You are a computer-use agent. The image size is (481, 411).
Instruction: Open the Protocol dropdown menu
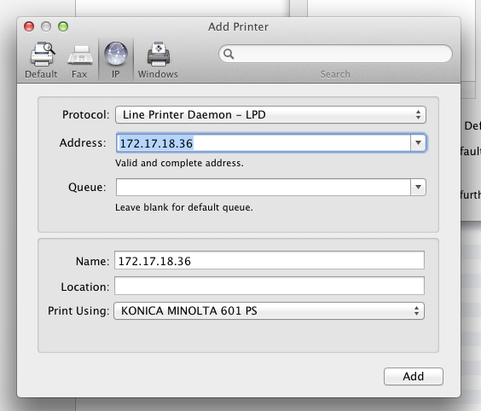point(270,115)
